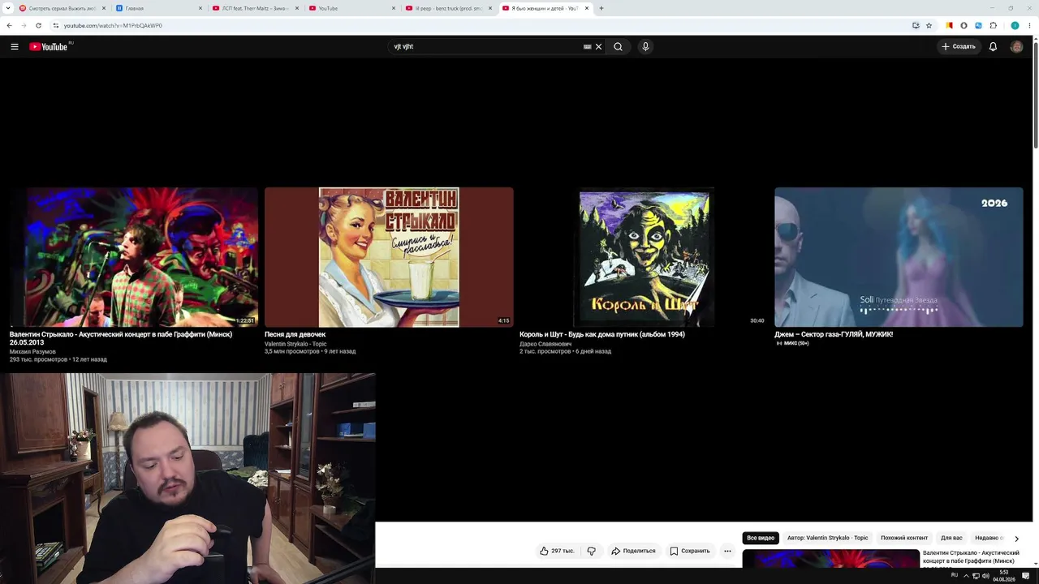Screen dimensions: 1039x584
Task: Open the Chrome three-dot menu
Action: 1029,25
